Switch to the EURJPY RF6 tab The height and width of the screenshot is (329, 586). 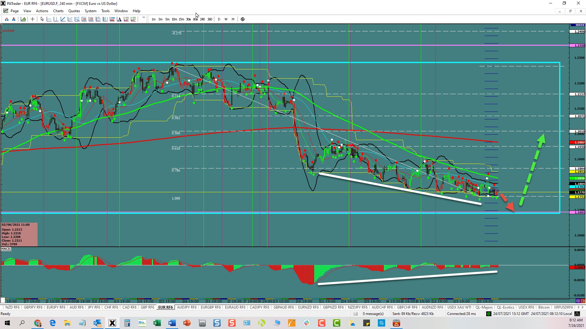[x=56, y=307]
